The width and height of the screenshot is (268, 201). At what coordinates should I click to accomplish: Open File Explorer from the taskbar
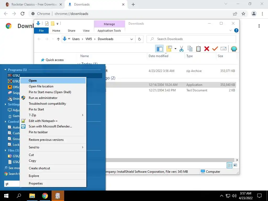(32, 196)
